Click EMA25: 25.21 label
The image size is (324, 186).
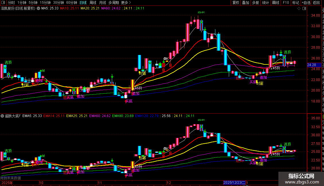click(x=77, y=116)
